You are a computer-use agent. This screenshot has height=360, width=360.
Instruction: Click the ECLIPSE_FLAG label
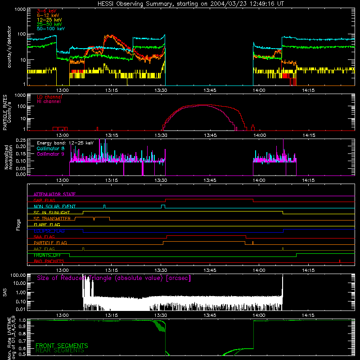click(49, 231)
